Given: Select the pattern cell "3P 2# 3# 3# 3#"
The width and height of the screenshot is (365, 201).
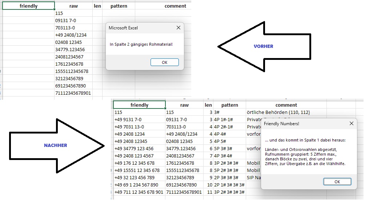Looking at the screenshot, I should click(x=229, y=192).
